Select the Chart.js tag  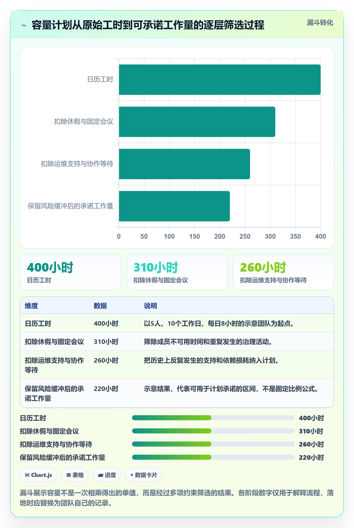[x=38, y=475]
